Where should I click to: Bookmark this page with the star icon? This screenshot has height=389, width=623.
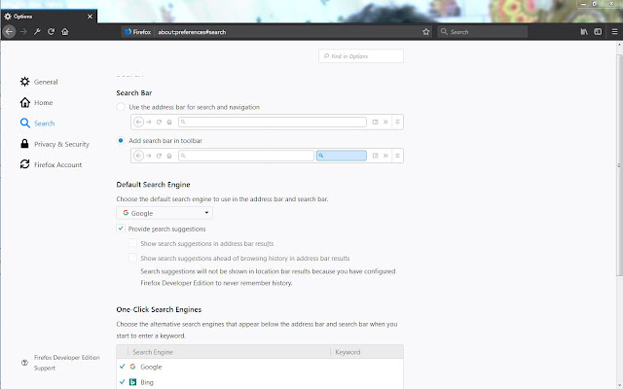[426, 32]
